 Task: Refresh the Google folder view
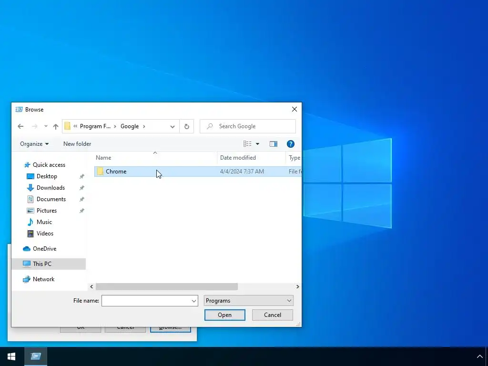click(x=187, y=126)
